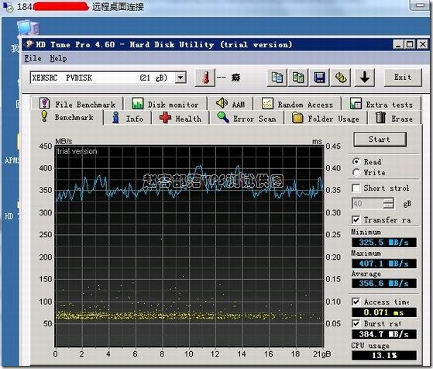Click the temperature thermometer icon
Viewport: 433px width, 369px height.
click(205, 78)
